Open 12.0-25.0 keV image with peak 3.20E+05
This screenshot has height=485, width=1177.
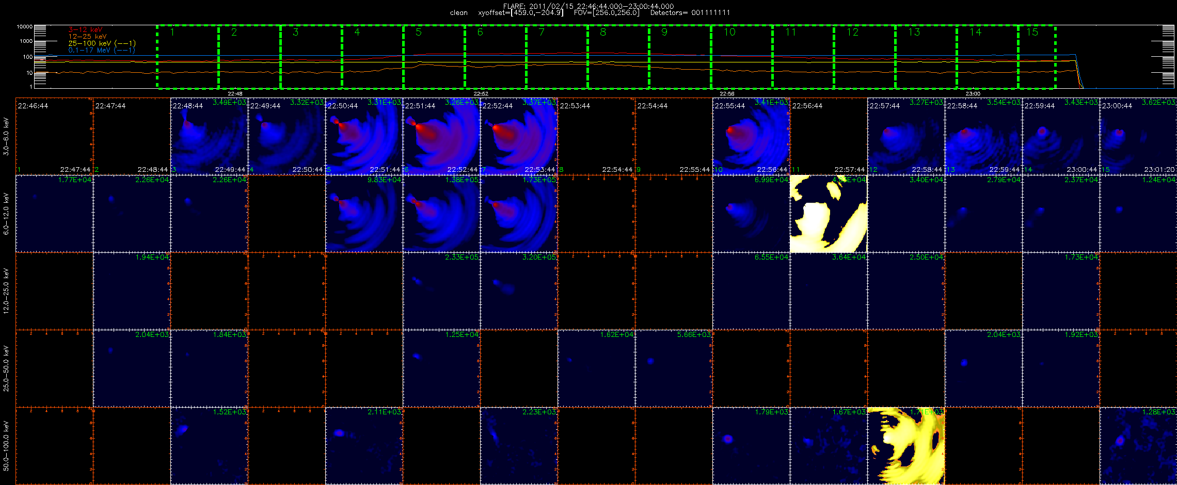(519, 291)
